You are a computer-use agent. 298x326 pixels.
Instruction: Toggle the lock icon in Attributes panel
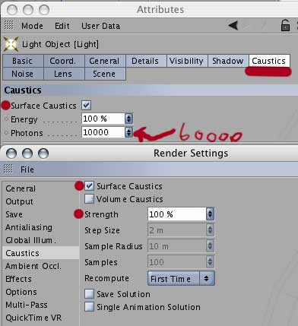tap(285, 25)
